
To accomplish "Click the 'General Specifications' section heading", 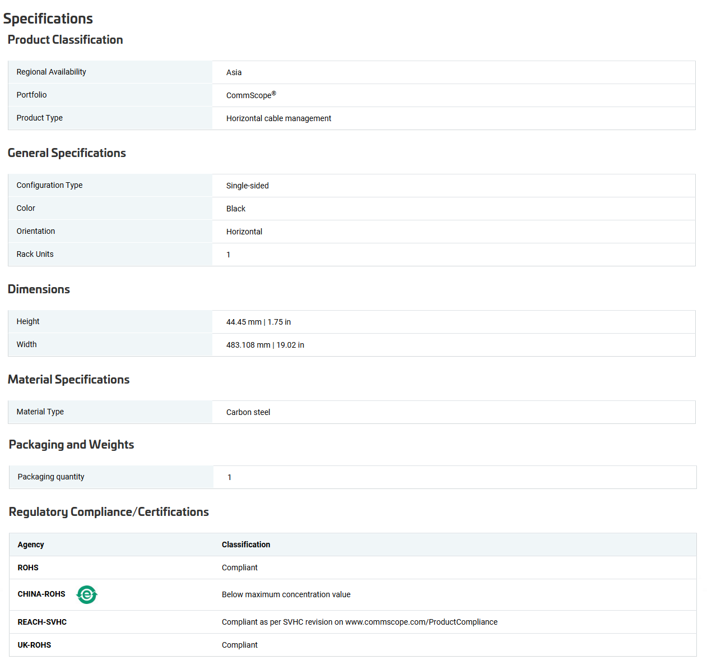I will point(67,153).
